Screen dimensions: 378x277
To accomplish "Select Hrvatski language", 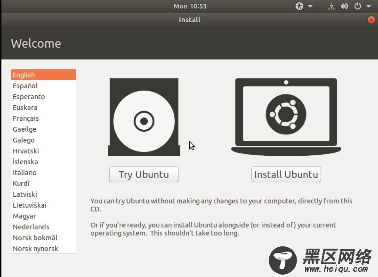I will point(43,151).
